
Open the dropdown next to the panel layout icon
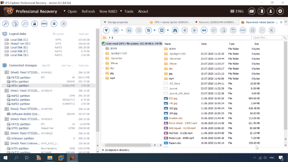[x=168, y=30]
